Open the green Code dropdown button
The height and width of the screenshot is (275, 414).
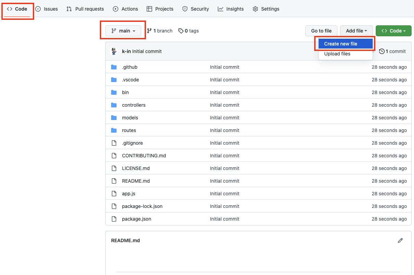(x=393, y=31)
